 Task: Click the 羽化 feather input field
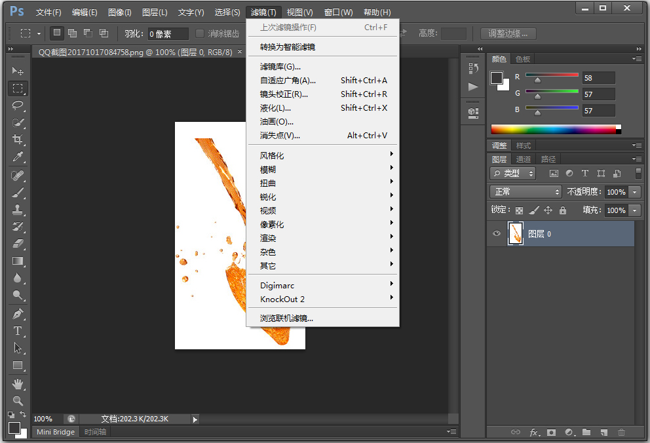[x=168, y=33]
